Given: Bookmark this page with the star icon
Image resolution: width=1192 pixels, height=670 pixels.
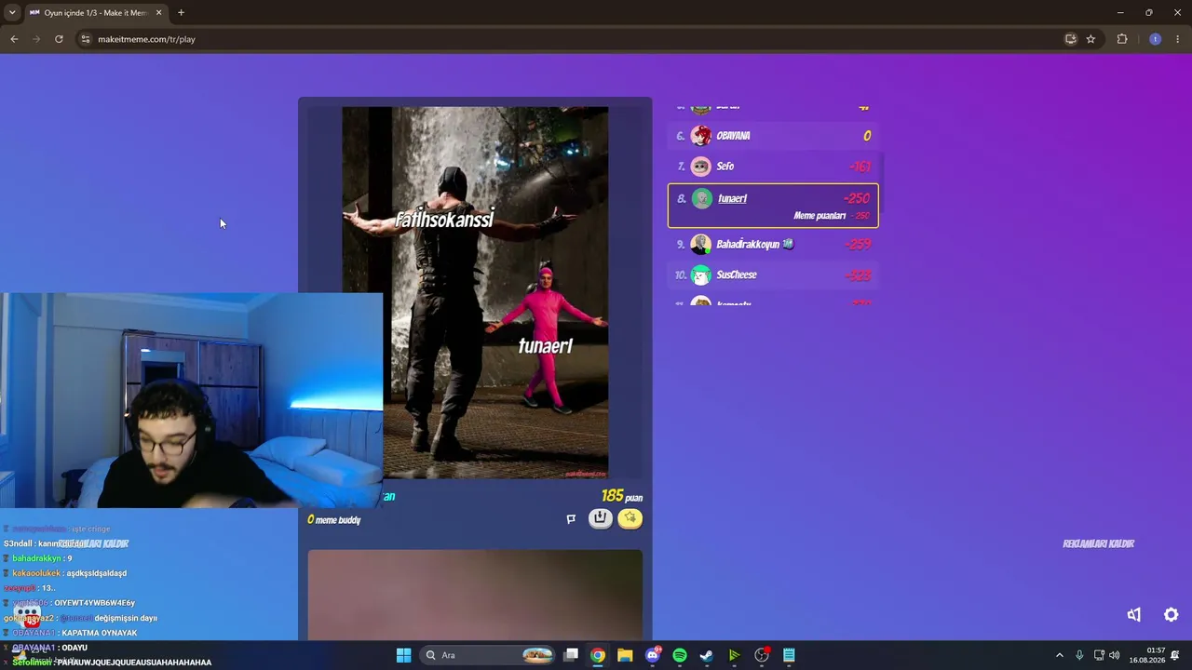Looking at the screenshot, I should coord(1090,39).
